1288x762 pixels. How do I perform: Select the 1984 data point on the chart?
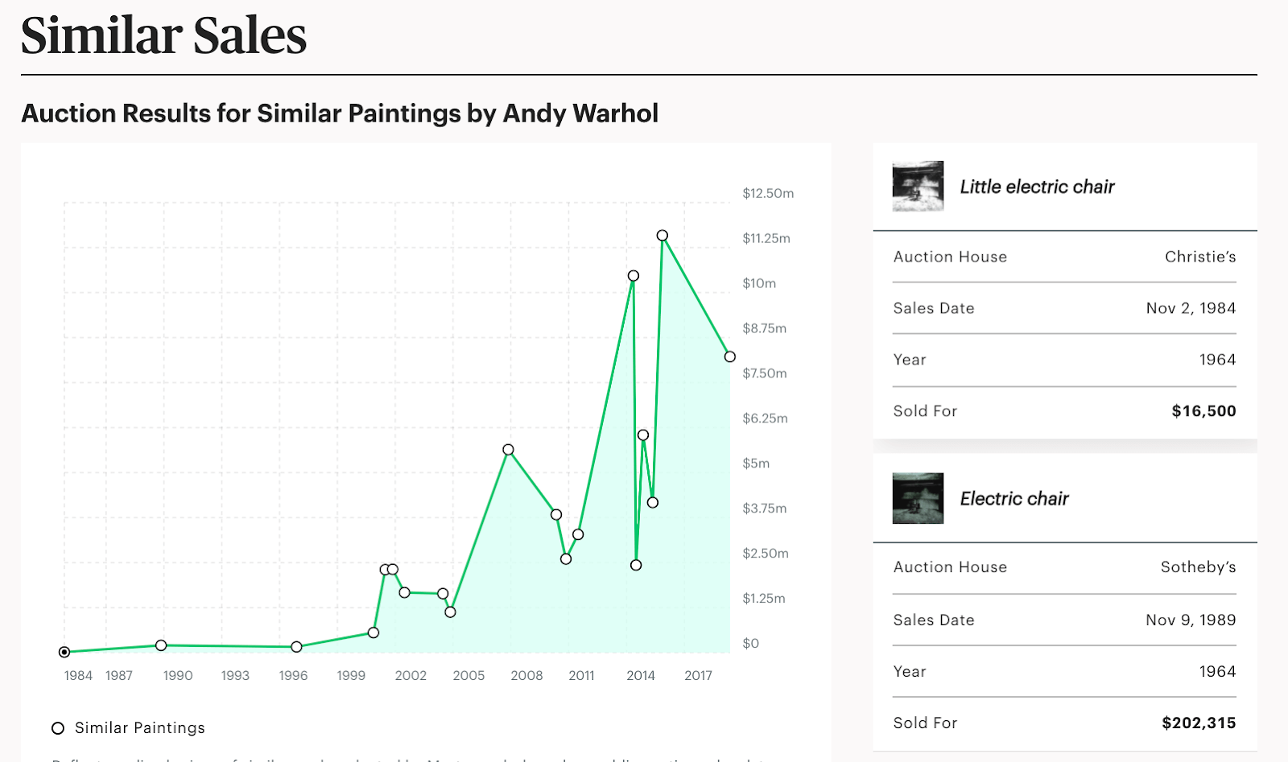(64, 652)
